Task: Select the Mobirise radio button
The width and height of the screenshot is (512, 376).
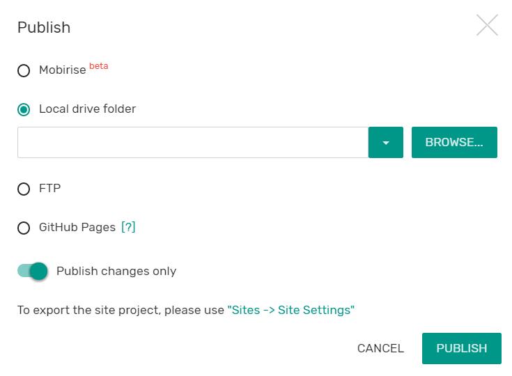Action: [24, 70]
